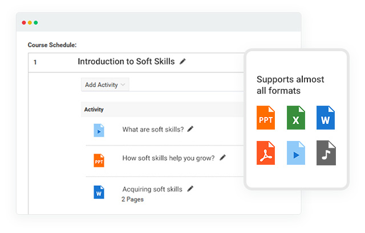Edit the Introduction to Soft Skills title
365x233 pixels.
click(x=182, y=61)
